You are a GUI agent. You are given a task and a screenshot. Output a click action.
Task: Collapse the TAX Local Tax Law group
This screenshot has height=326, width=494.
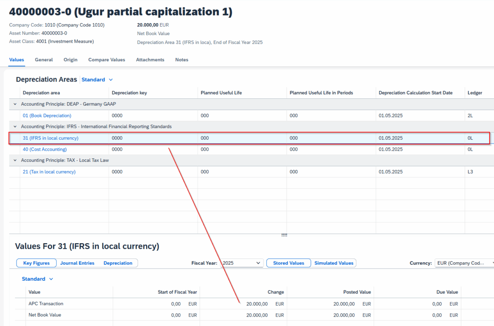tap(14, 160)
